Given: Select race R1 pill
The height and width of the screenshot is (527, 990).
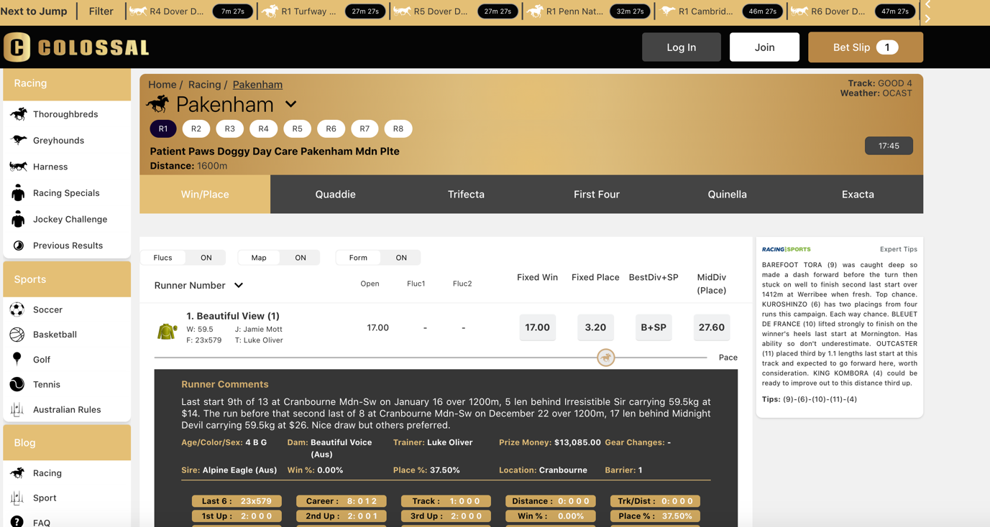Looking at the screenshot, I should [x=163, y=129].
